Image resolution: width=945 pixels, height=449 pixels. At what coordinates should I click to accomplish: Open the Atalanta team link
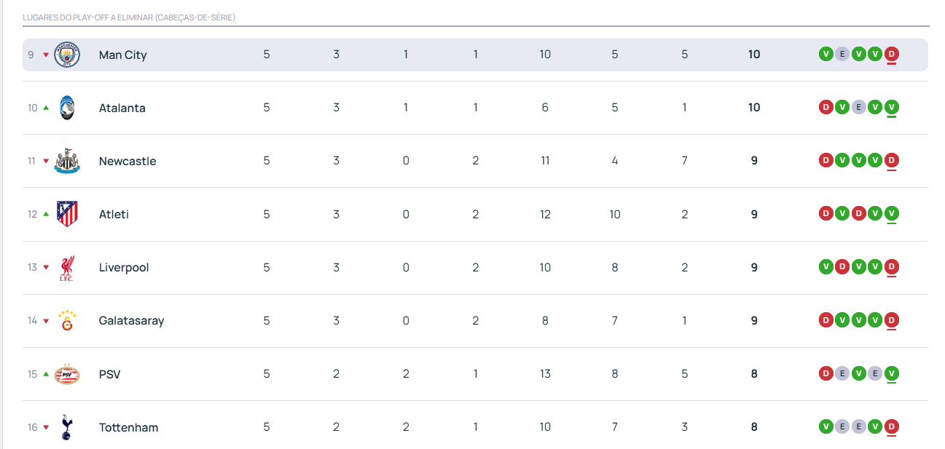pos(122,108)
